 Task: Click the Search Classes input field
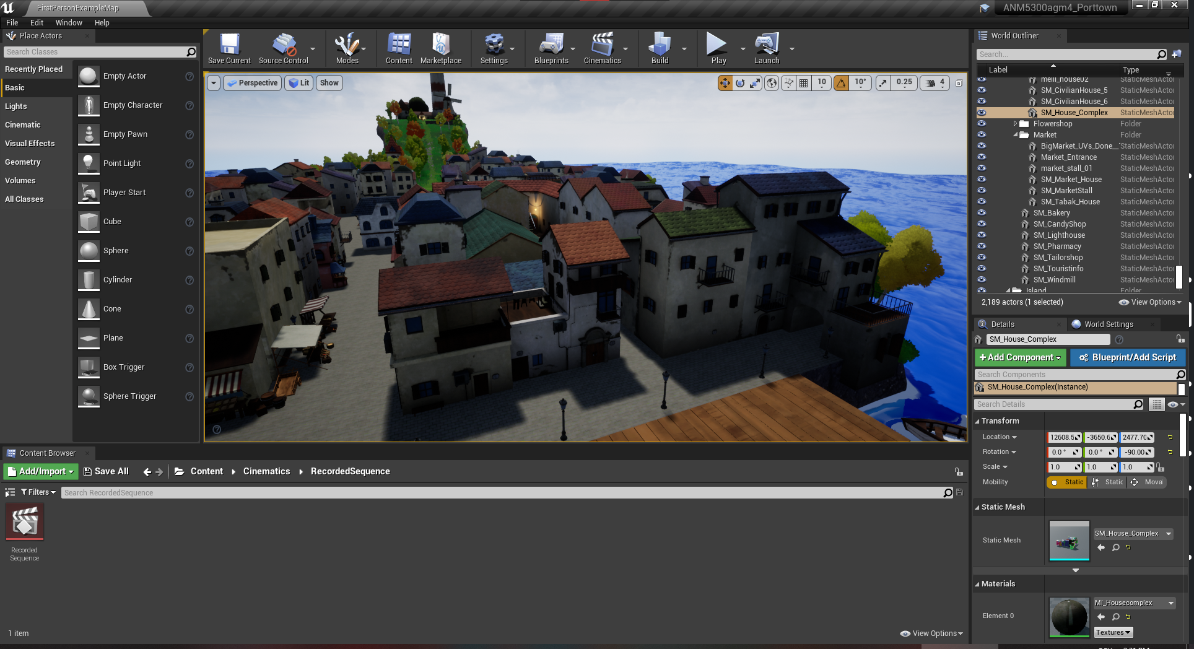tap(96, 52)
